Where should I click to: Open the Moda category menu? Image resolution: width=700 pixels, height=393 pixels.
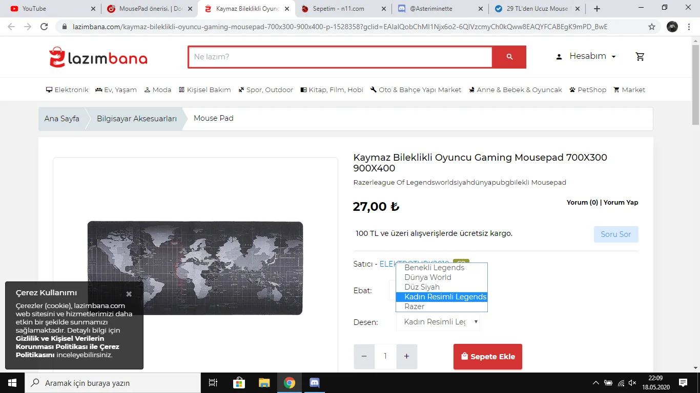[x=158, y=90]
